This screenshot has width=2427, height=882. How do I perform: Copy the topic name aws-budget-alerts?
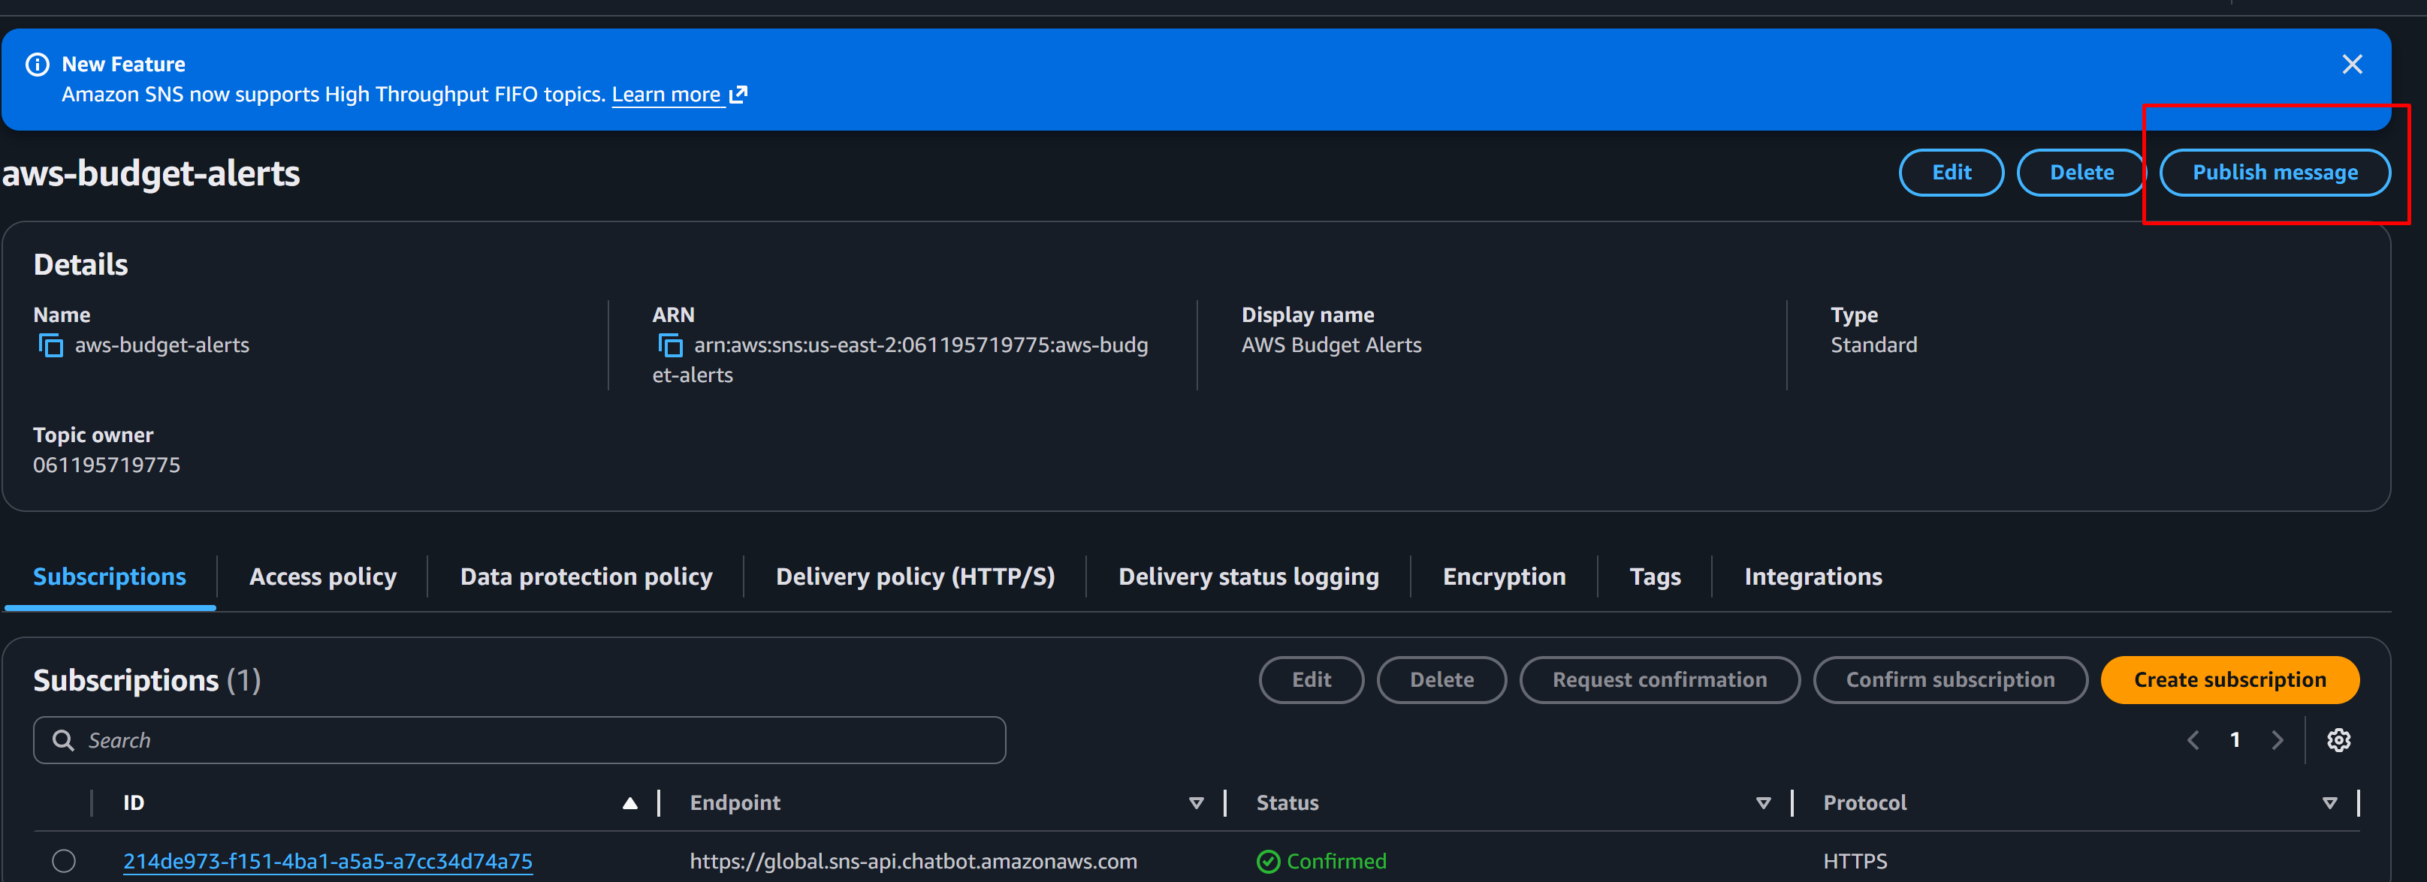[x=50, y=345]
